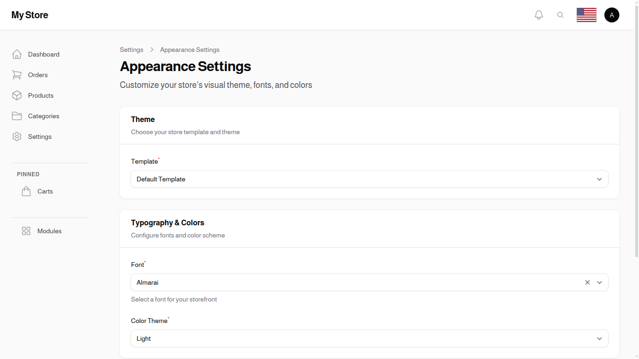The width and height of the screenshot is (639, 359).
Task: Click the Modules grid icon
Action: click(x=26, y=231)
